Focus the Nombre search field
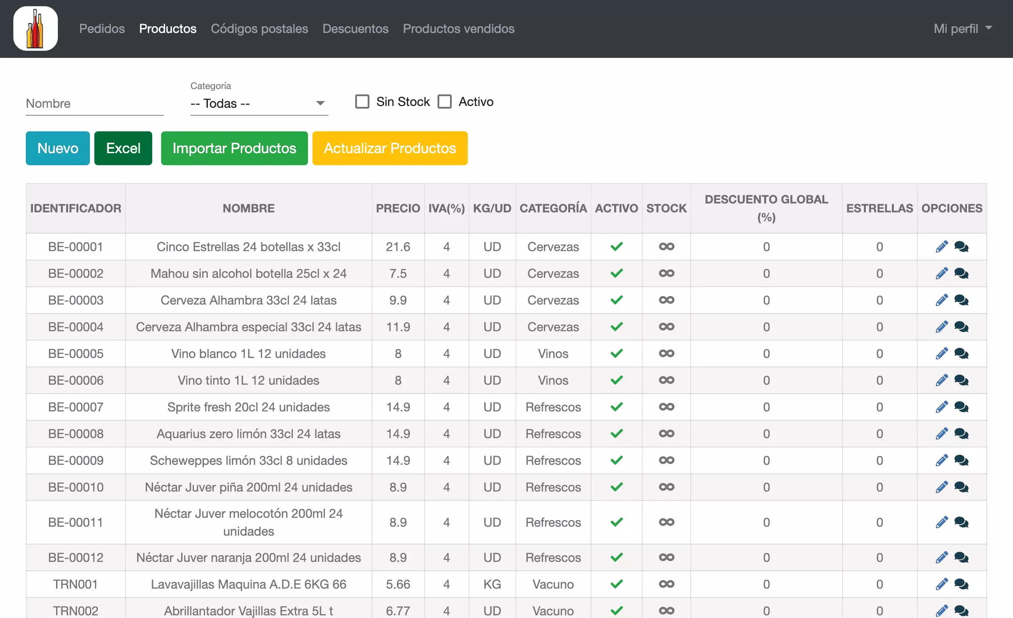1013x618 pixels. (95, 104)
